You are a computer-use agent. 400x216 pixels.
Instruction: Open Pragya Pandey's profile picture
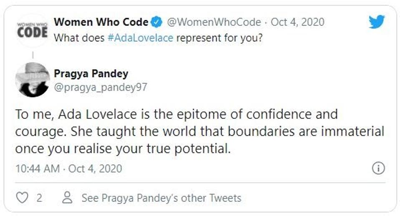pos(32,80)
